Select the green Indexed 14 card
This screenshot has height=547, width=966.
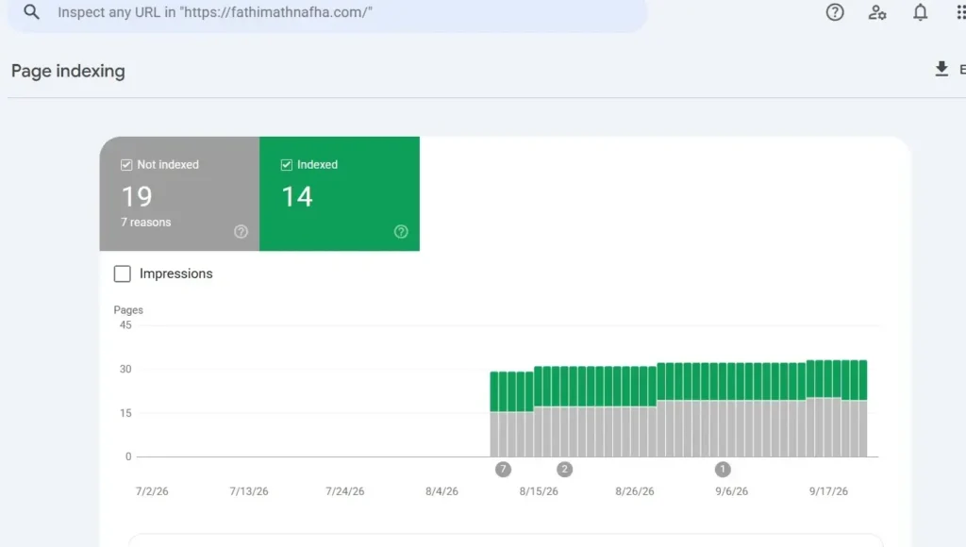(x=340, y=193)
